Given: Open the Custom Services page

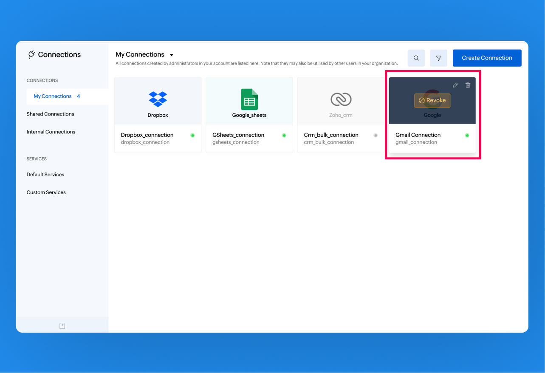Looking at the screenshot, I should pyautogui.click(x=46, y=192).
